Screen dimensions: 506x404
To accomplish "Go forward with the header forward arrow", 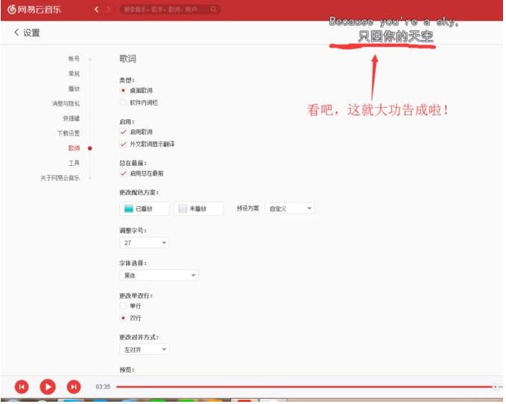I will coord(109,10).
